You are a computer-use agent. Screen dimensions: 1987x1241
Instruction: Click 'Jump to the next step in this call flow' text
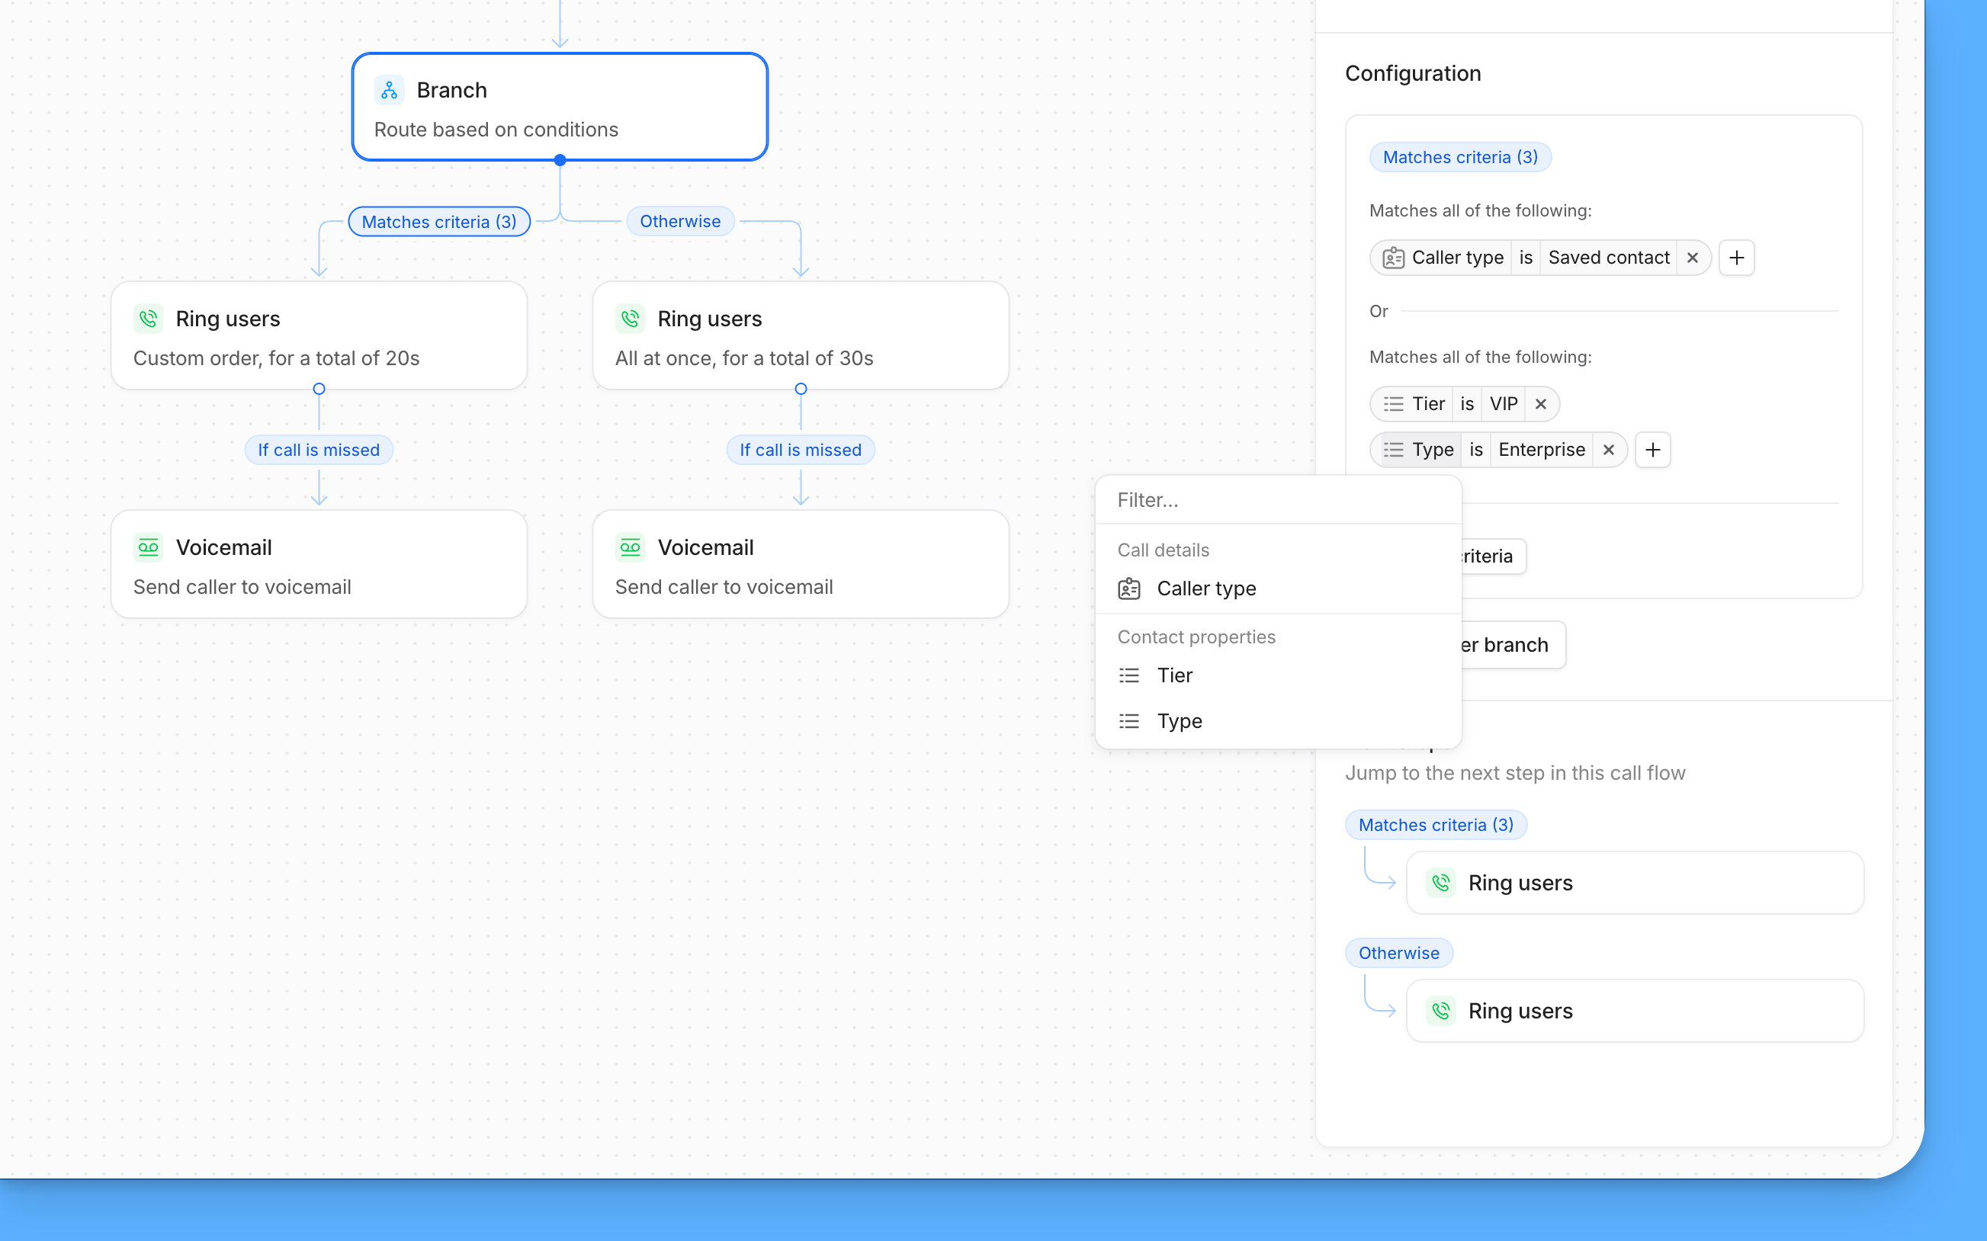[1515, 773]
